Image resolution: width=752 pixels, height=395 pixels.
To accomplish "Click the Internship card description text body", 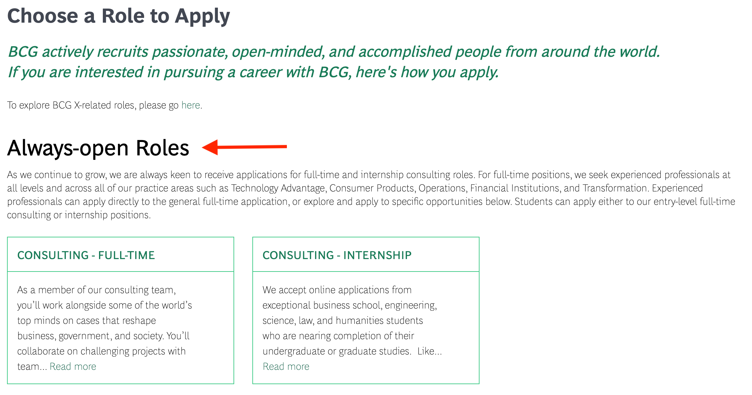I will coord(352,328).
